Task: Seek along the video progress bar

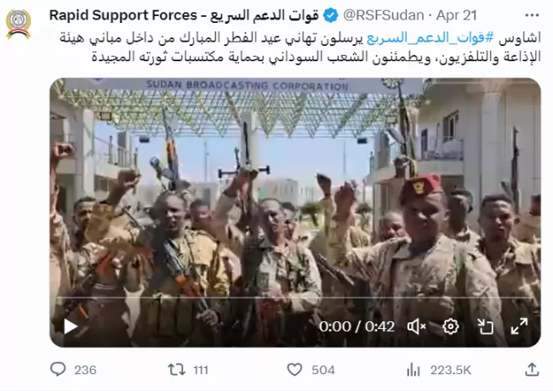Action: [x=295, y=298]
